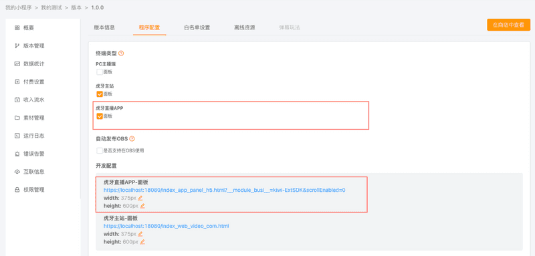
Task: Click 1.0.0 in the breadcrumb
Action: (97, 7)
